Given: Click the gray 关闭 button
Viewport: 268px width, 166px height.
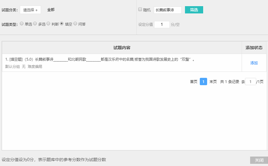Looking at the screenshot, I should click(259, 160).
